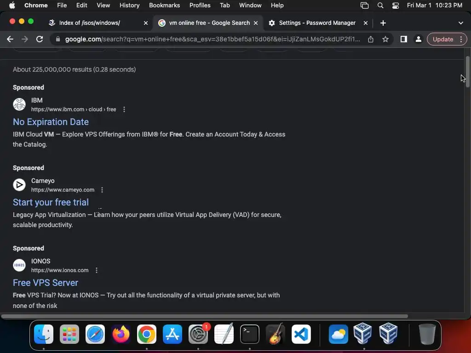Open 'No Expiration Date' IBM link

(51, 122)
